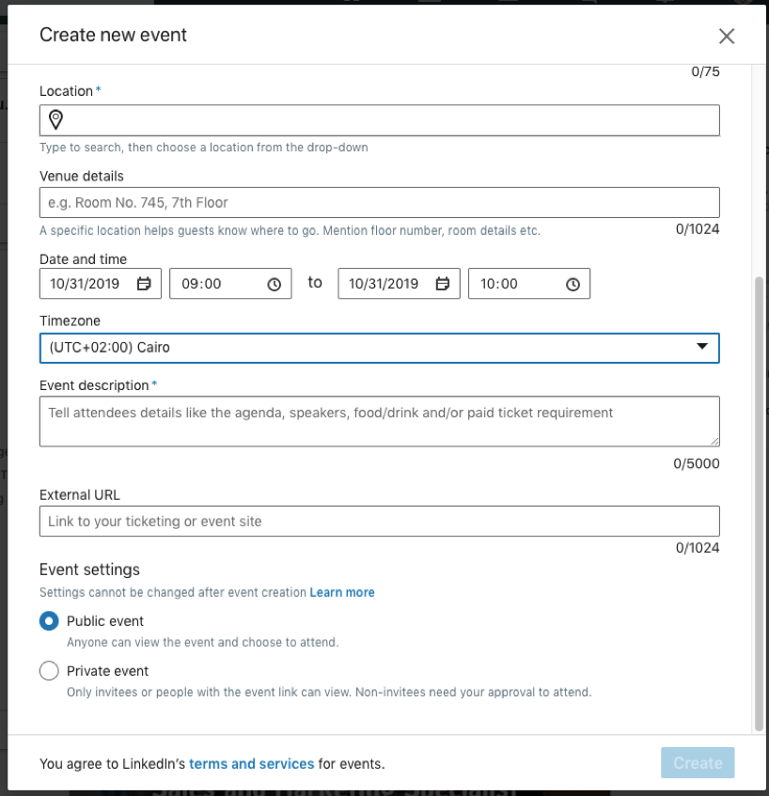769x796 pixels.
Task: Open the end time clock icon
Action: click(573, 284)
